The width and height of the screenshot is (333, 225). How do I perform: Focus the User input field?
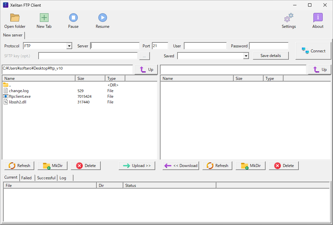pyautogui.click(x=205, y=46)
